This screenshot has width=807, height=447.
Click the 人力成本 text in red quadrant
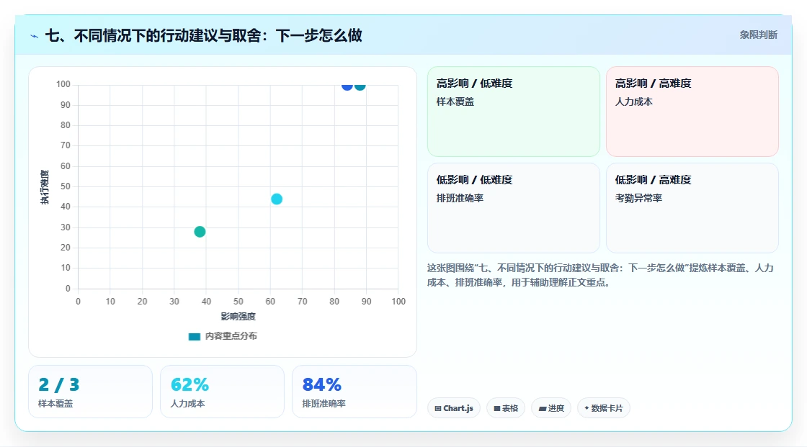point(633,101)
